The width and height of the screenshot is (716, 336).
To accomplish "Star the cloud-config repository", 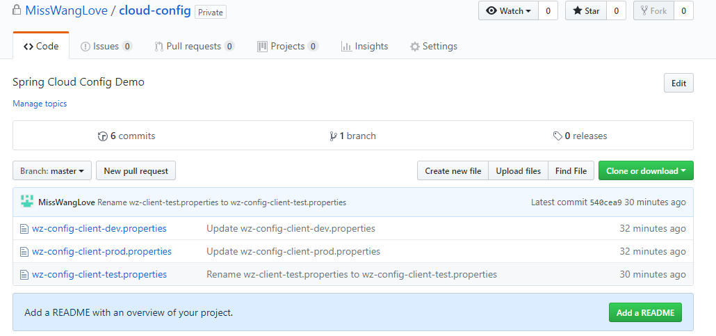I will [x=586, y=10].
